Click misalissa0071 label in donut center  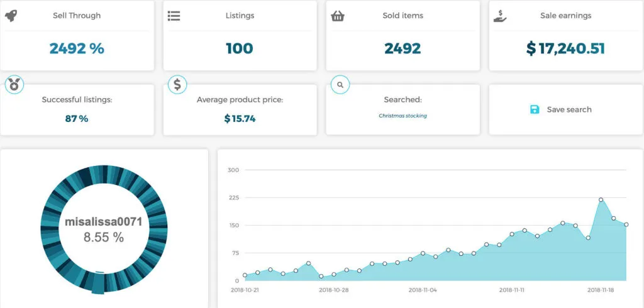click(x=104, y=222)
